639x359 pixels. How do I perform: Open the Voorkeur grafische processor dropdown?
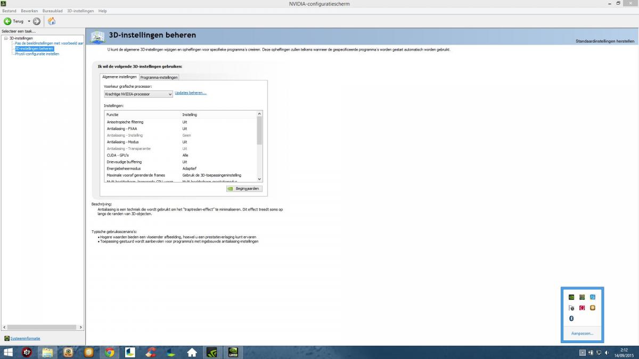[x=138, y=94]
